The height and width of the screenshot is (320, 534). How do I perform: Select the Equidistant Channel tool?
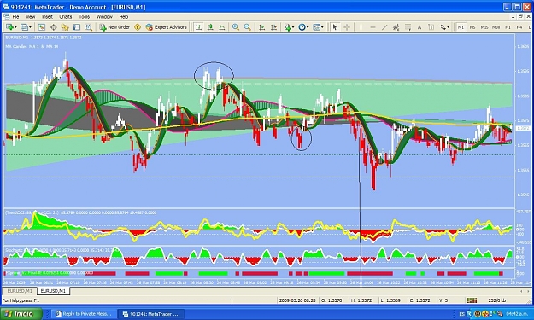[x=396, y=27]
